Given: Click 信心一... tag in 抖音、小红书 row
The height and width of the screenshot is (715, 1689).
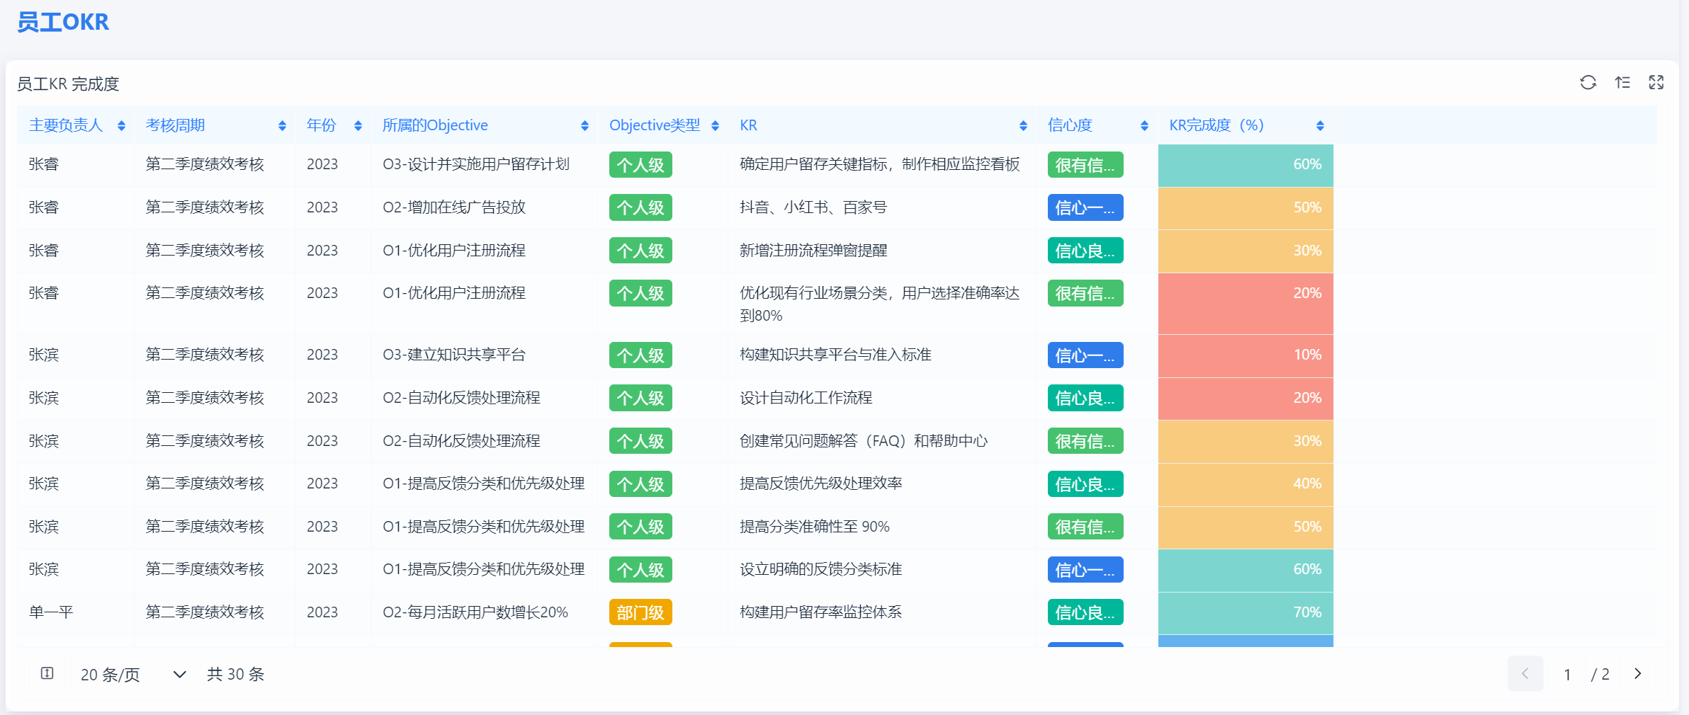Looking at the screenshot, I should coord(1085,207).
